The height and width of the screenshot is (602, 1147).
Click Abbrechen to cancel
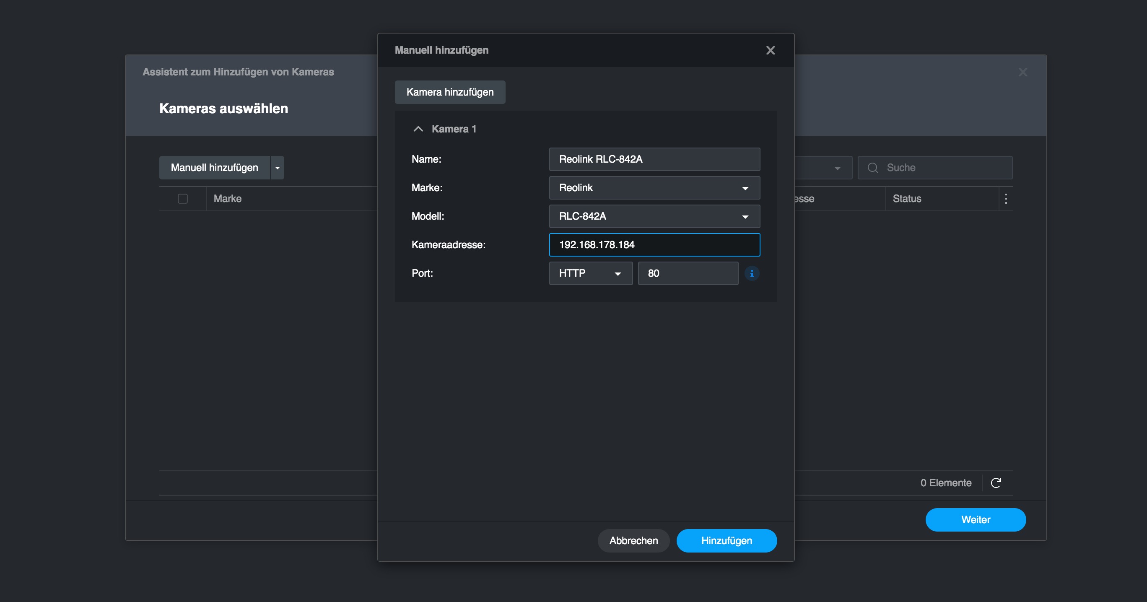[633, 540]
